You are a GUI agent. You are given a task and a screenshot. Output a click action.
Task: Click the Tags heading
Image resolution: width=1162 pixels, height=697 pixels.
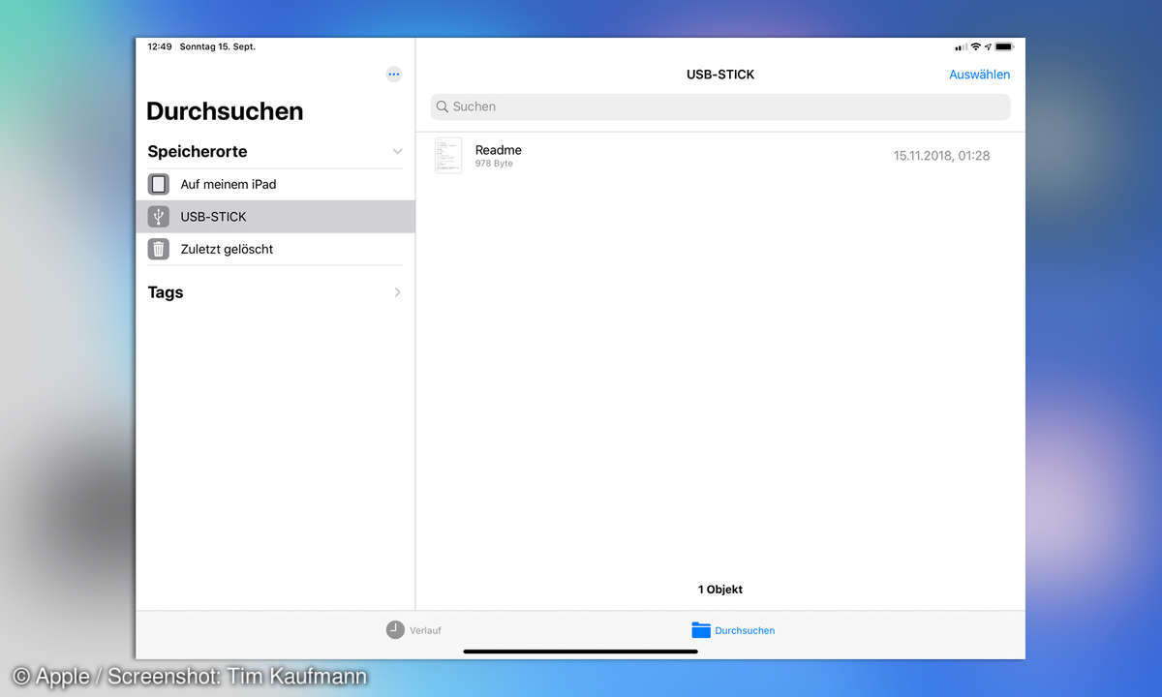pos(166,292)
